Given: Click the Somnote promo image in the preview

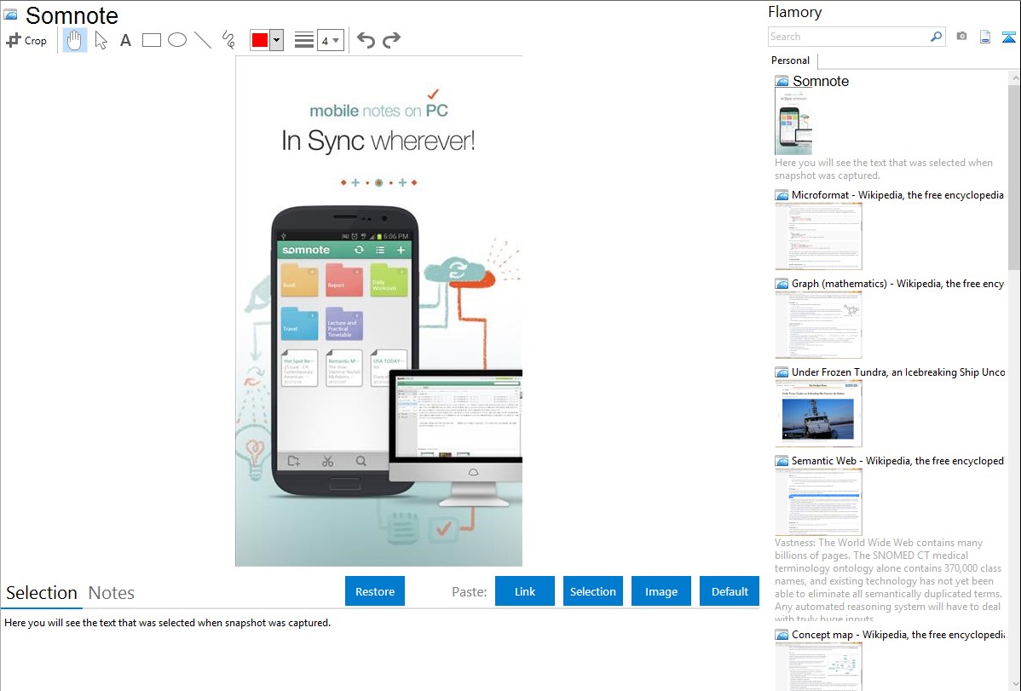Looking at the screenshot, I should (x=379, y=311).
